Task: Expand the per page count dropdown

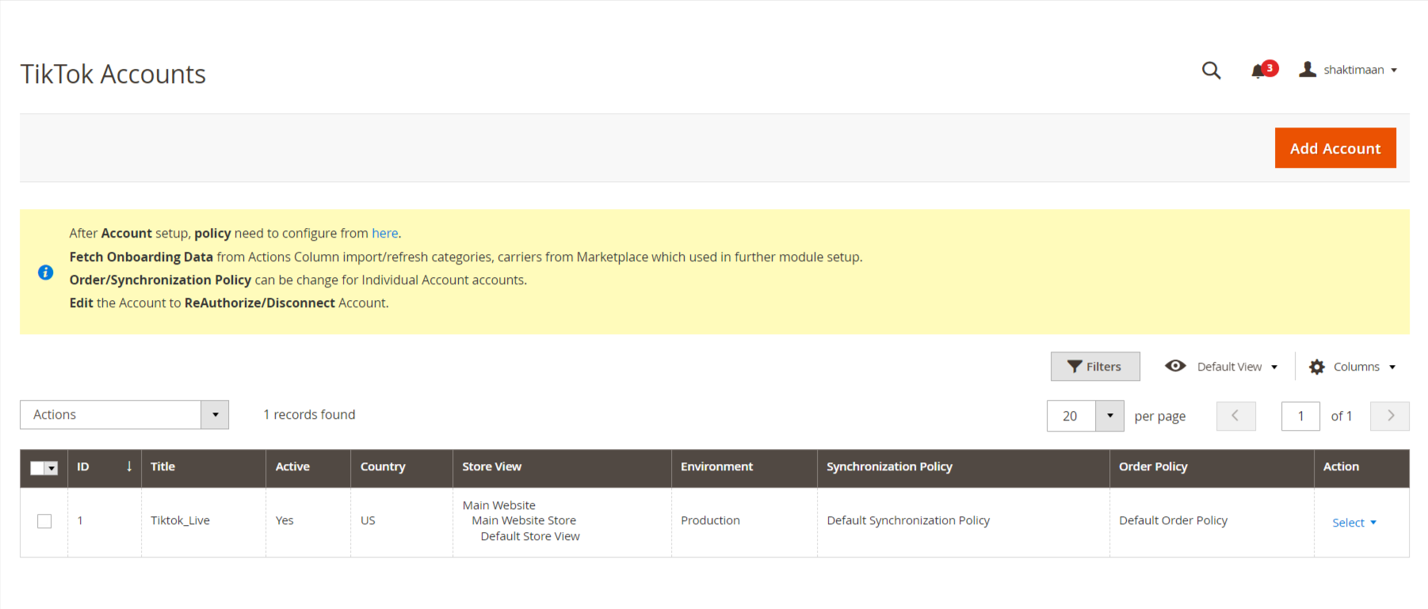Action: pos(1109,416)
